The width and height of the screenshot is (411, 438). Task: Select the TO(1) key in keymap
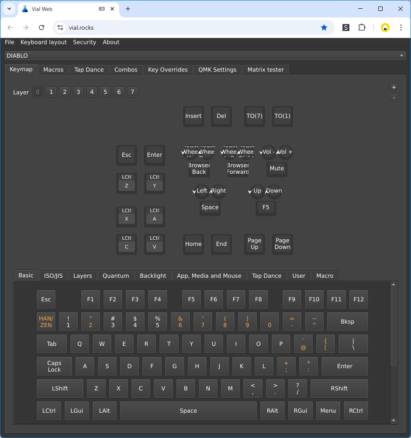point(282,116)
